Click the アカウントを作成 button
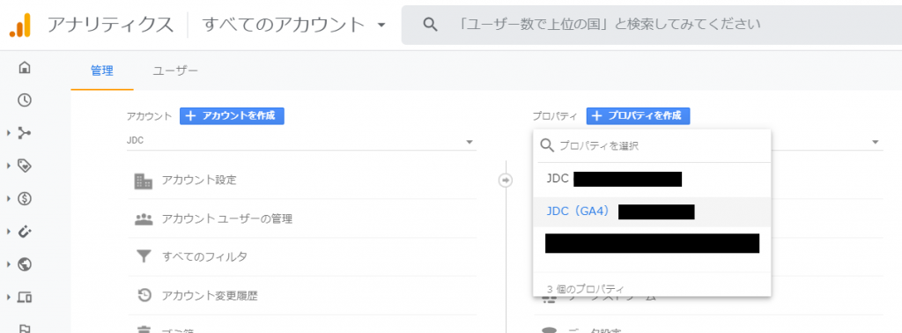 pos(232,115)
